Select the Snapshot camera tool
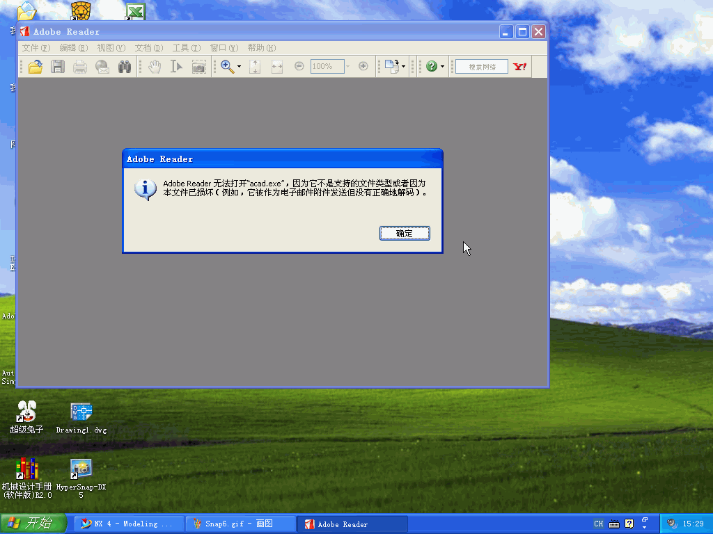 [198, 67]
